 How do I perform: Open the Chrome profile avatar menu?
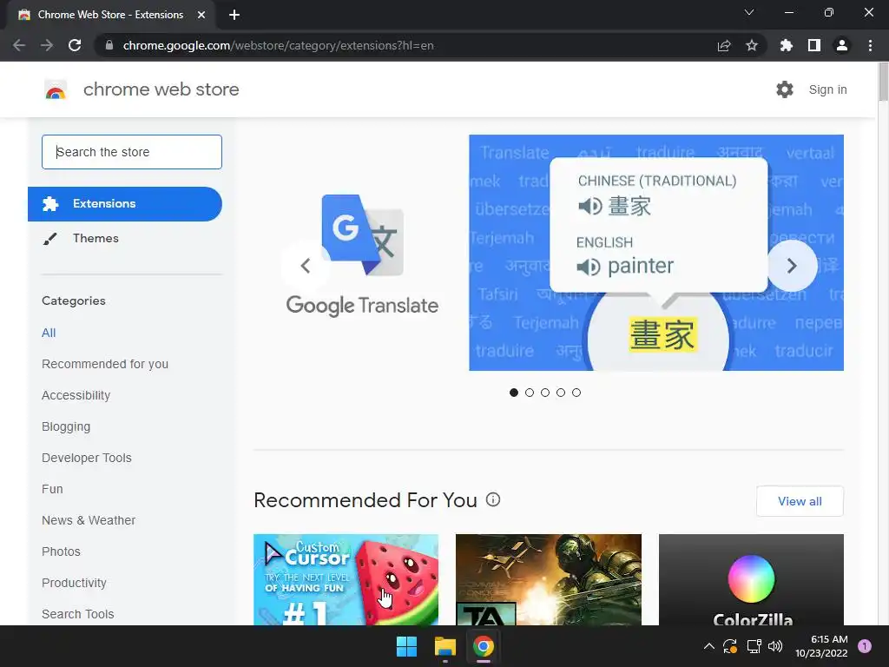842,45
